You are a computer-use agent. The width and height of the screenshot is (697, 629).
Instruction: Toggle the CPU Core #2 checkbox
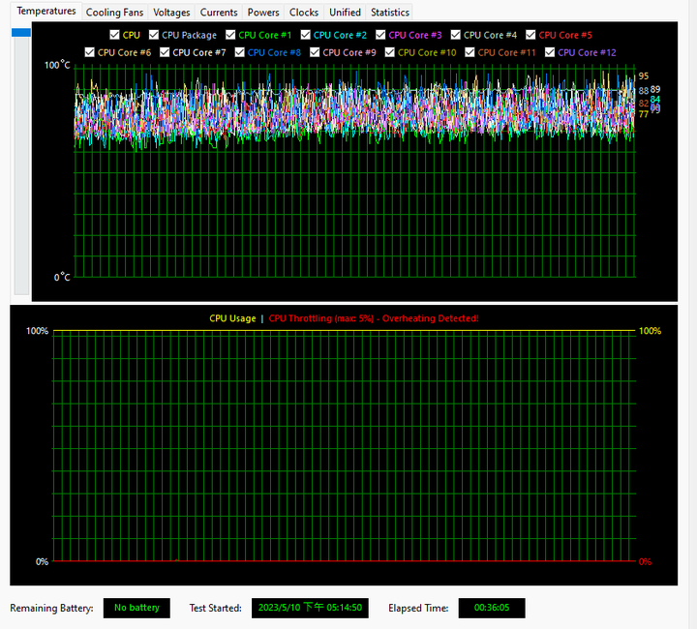(x=305, y=35)
